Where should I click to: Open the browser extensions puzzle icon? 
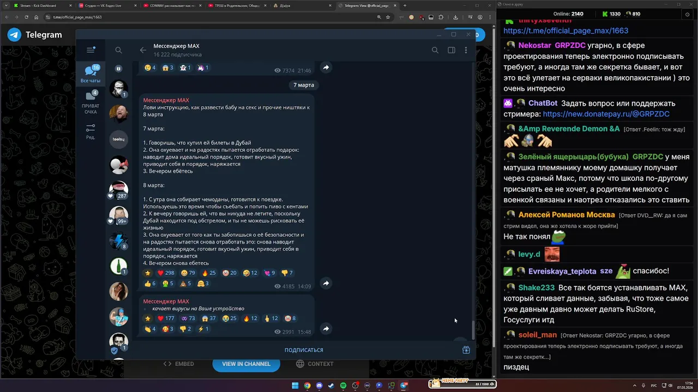point(442,17)
